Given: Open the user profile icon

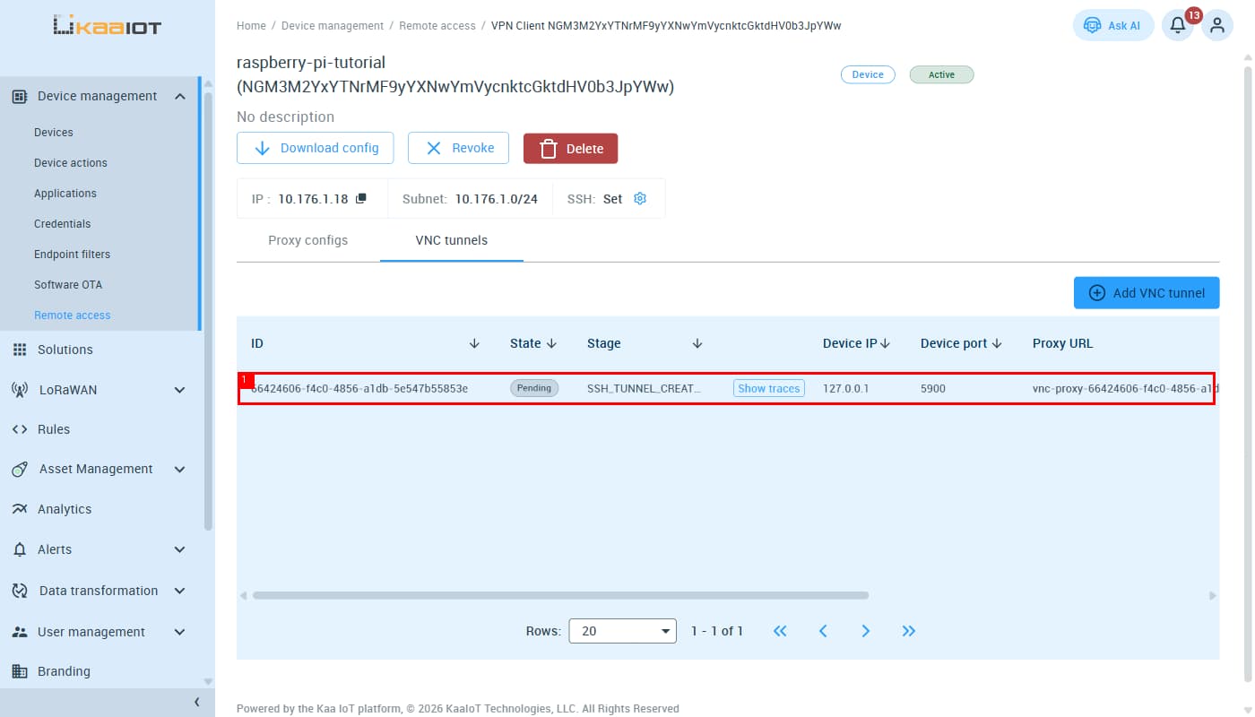Looking at the screenshot, I should (1216, 25).
